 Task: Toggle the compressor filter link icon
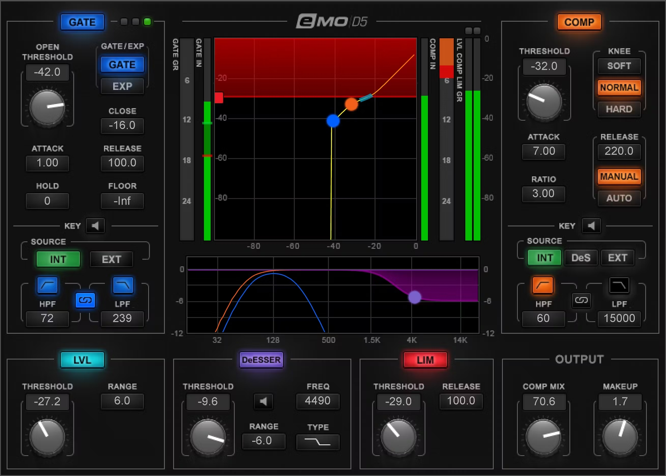(x=582, y=301)
